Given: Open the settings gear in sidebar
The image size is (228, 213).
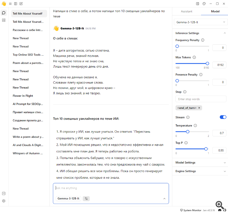Looking at the screenshot, I should pyautogui.click(x=4, y=201).
